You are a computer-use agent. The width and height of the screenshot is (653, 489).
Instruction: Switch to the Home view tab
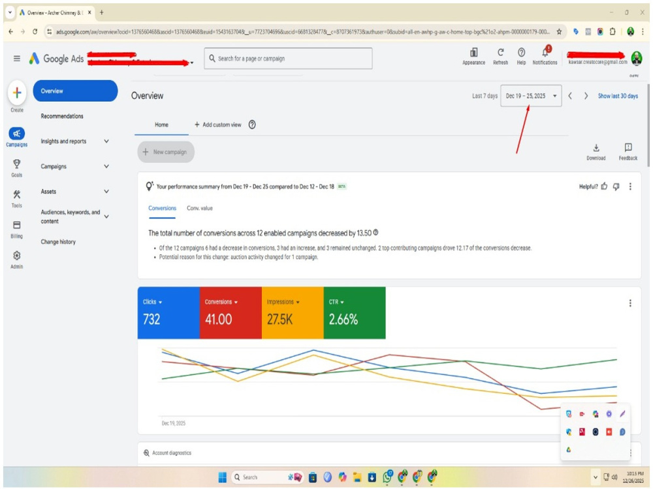tap(161, 125)
